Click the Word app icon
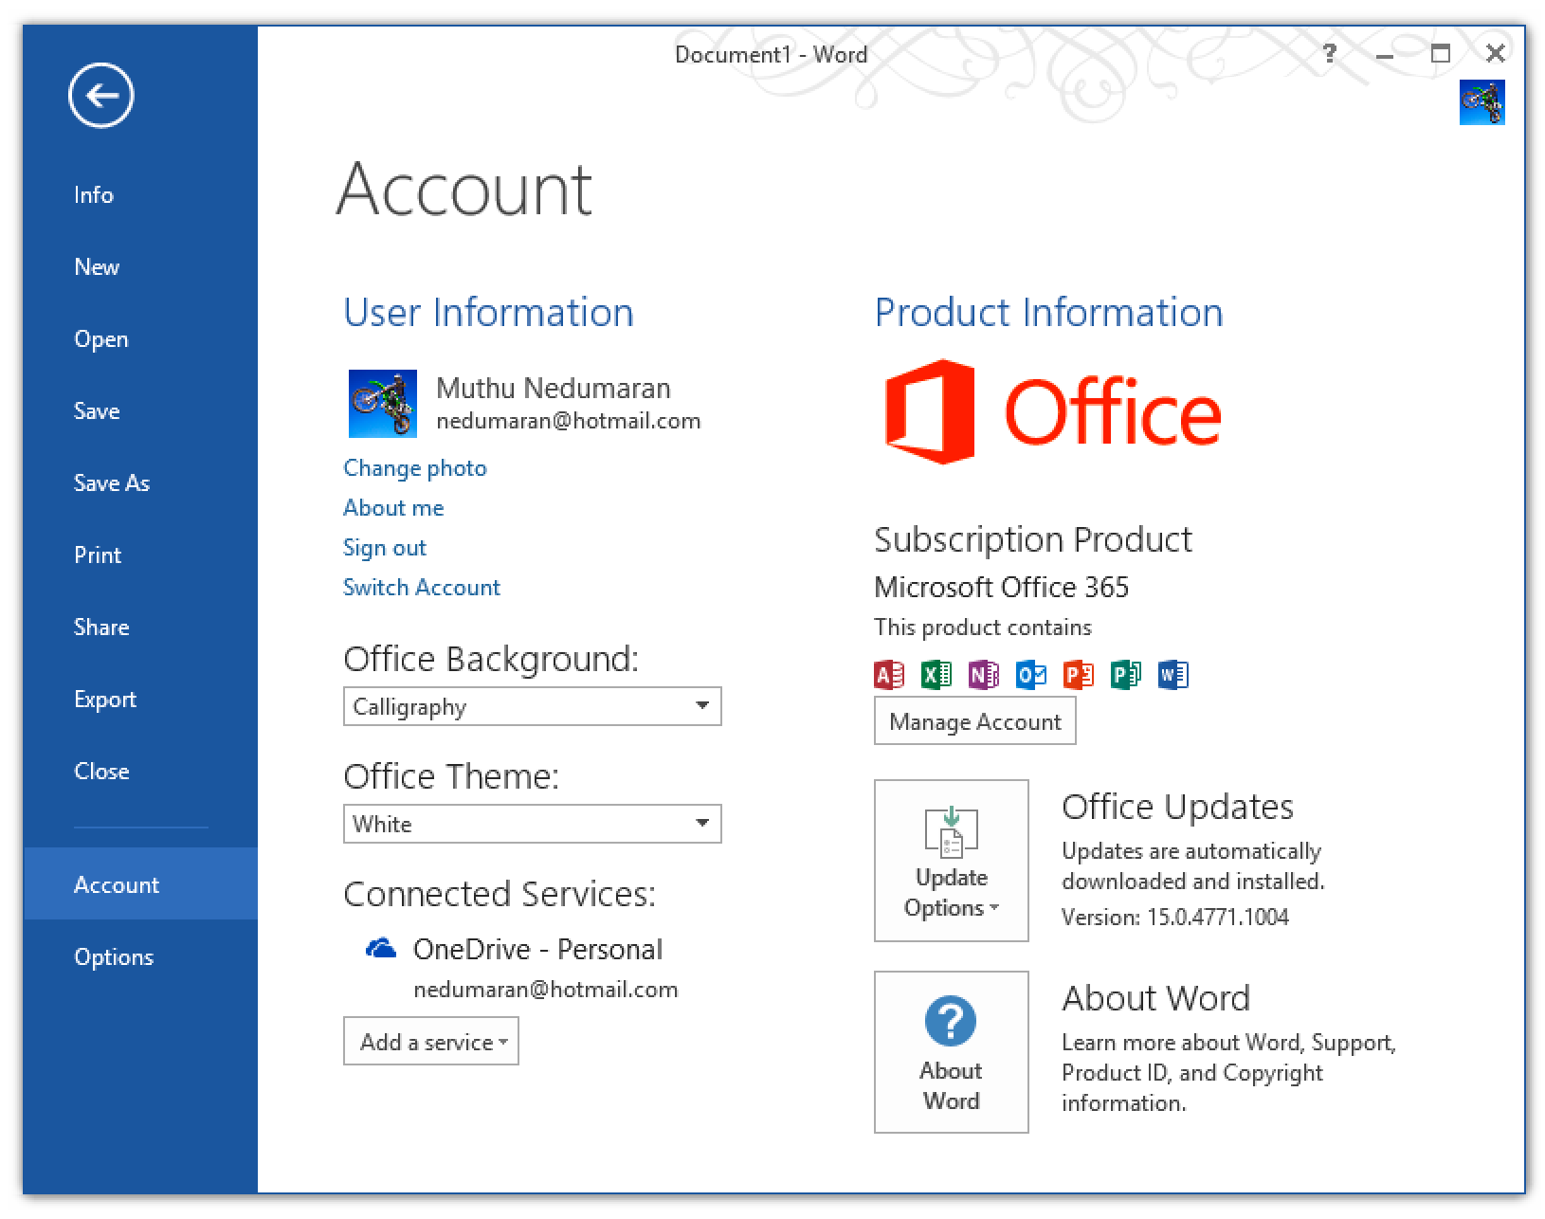Viewport: 1545px width, 1219px height. click(1173, 674)
